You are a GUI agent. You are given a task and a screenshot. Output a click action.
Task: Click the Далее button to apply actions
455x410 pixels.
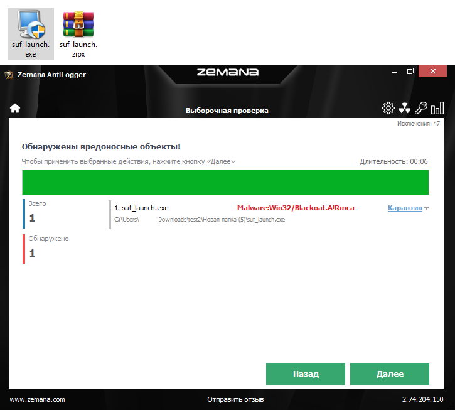pyautogui.click(x=390, y=374)
